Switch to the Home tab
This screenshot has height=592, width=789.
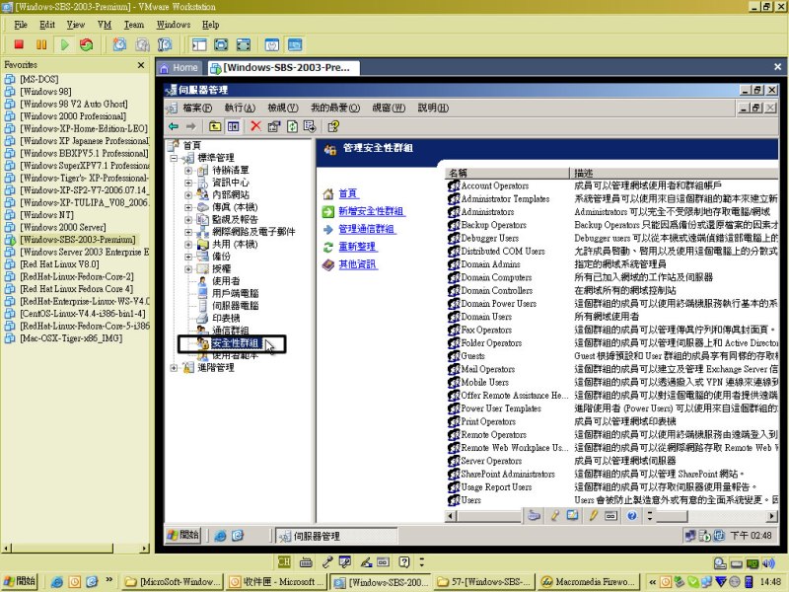179,67
